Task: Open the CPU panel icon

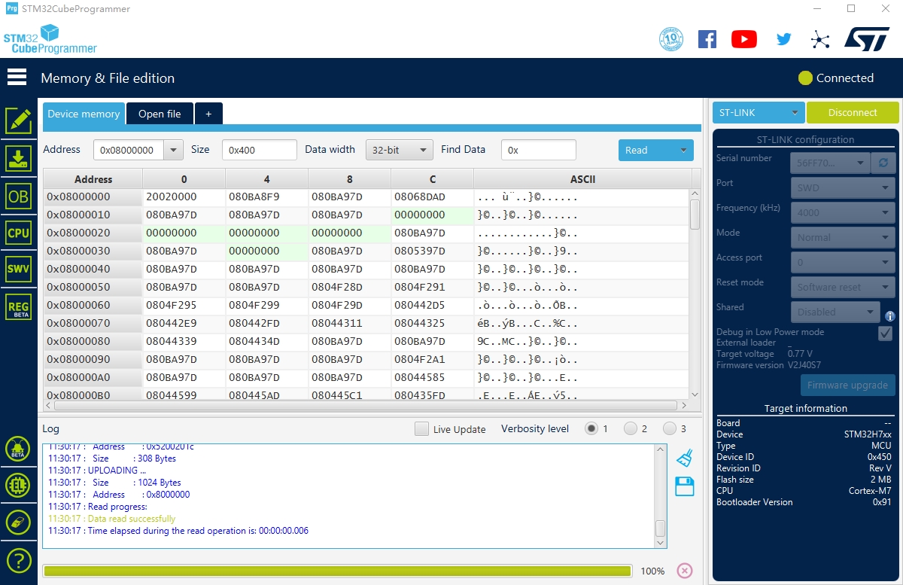Action: (x=19, y=233)
